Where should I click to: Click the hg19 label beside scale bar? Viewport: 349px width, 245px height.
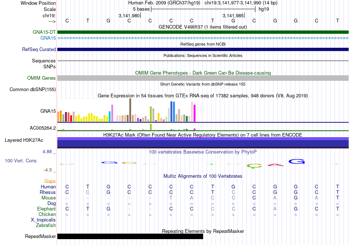click(264, 9)
